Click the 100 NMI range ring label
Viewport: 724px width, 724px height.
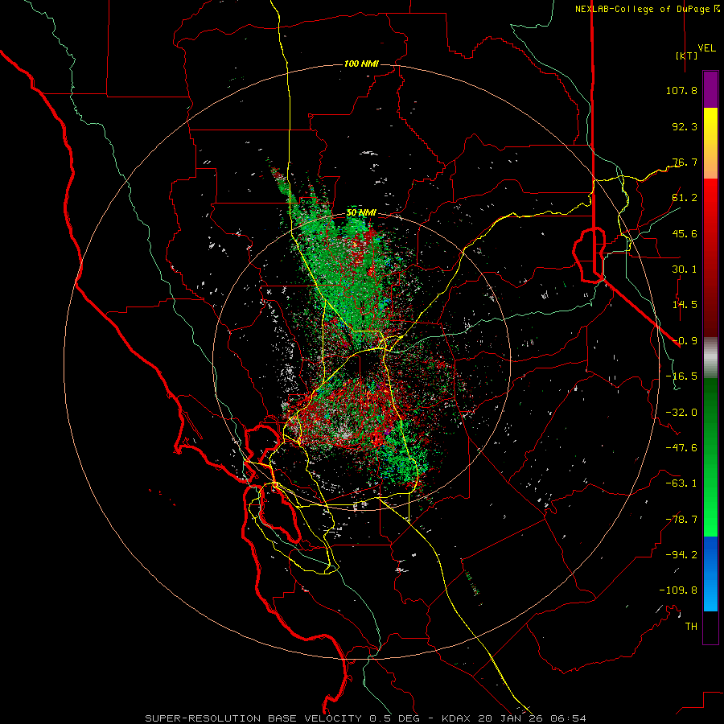click(361, 64)
